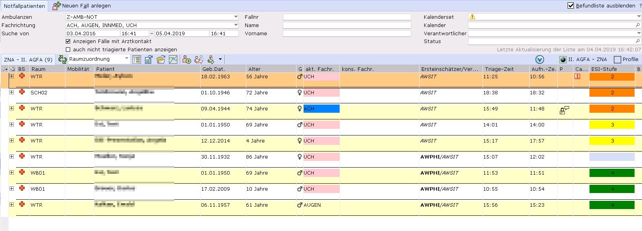642x231 pixels.
Task: Click the male gender icon in AUGEN row
Action: pyautogui.click(x=300, y=205)
